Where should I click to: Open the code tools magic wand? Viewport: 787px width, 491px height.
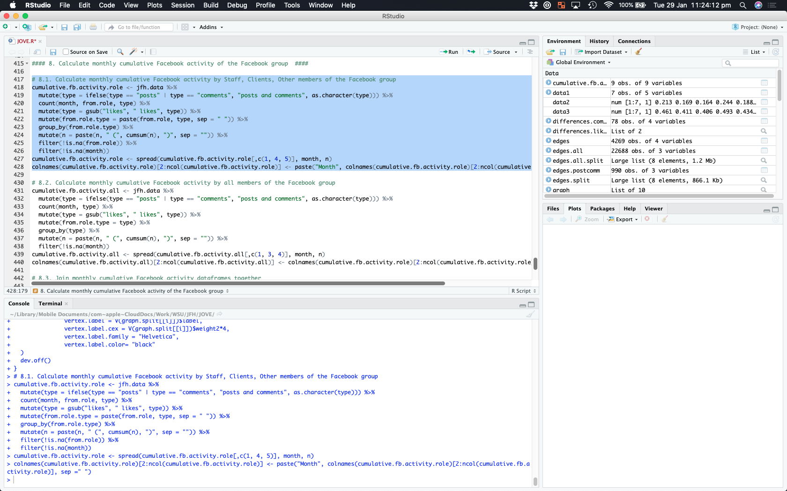click(x=134, y=52)
